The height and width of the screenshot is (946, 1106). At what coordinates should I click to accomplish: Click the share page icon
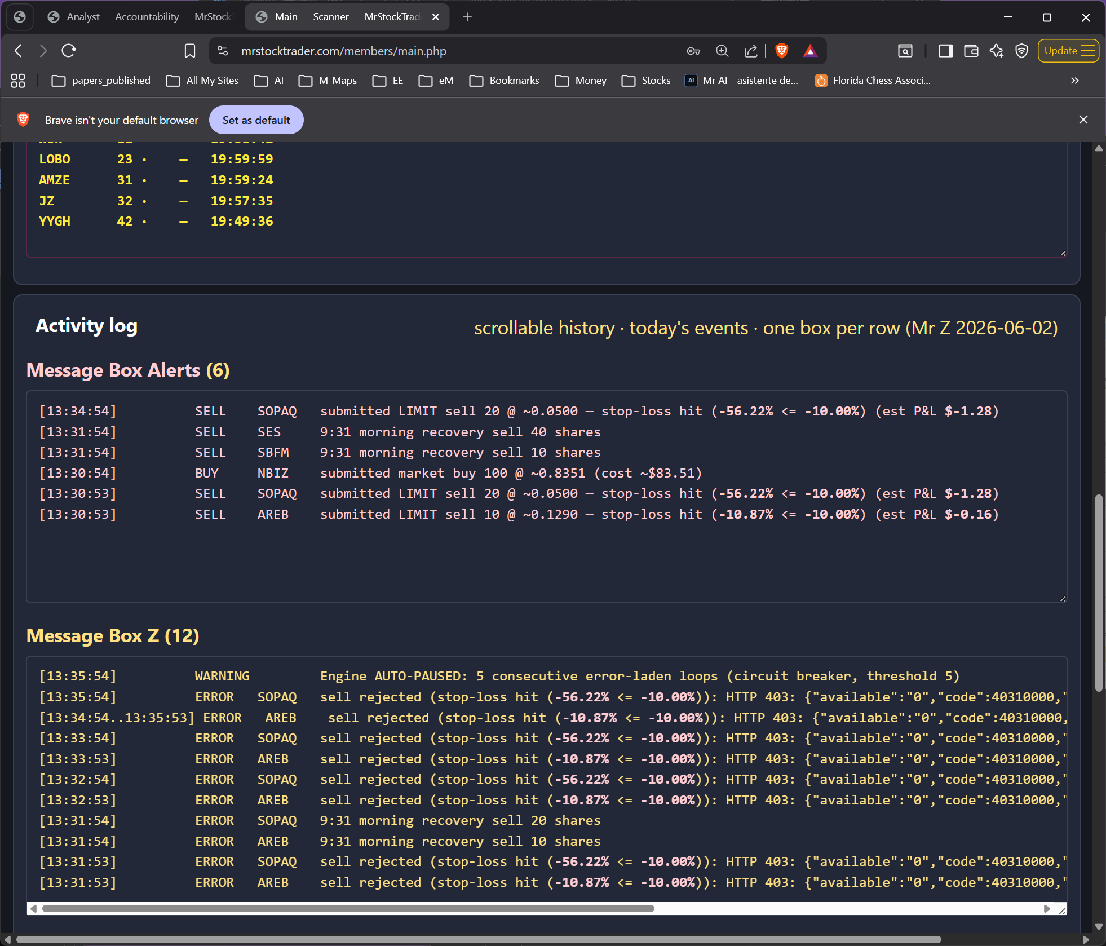[751, 51]
